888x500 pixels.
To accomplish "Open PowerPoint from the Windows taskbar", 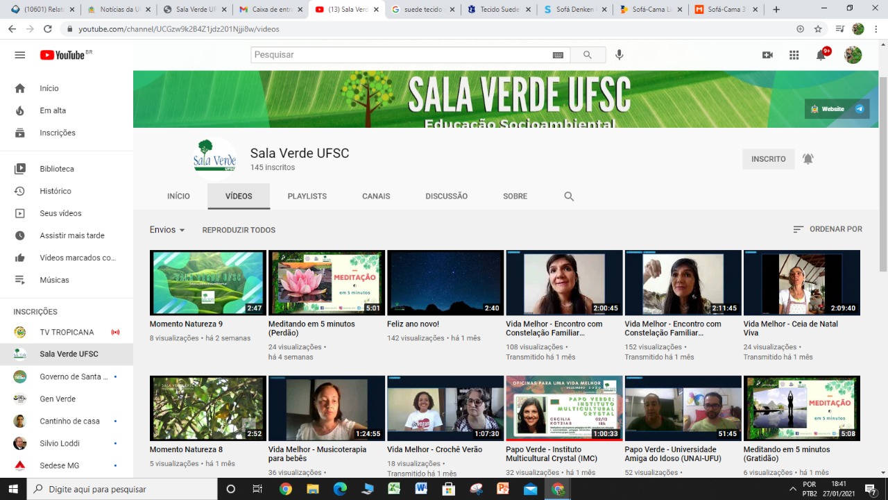I will coord(503,489).
